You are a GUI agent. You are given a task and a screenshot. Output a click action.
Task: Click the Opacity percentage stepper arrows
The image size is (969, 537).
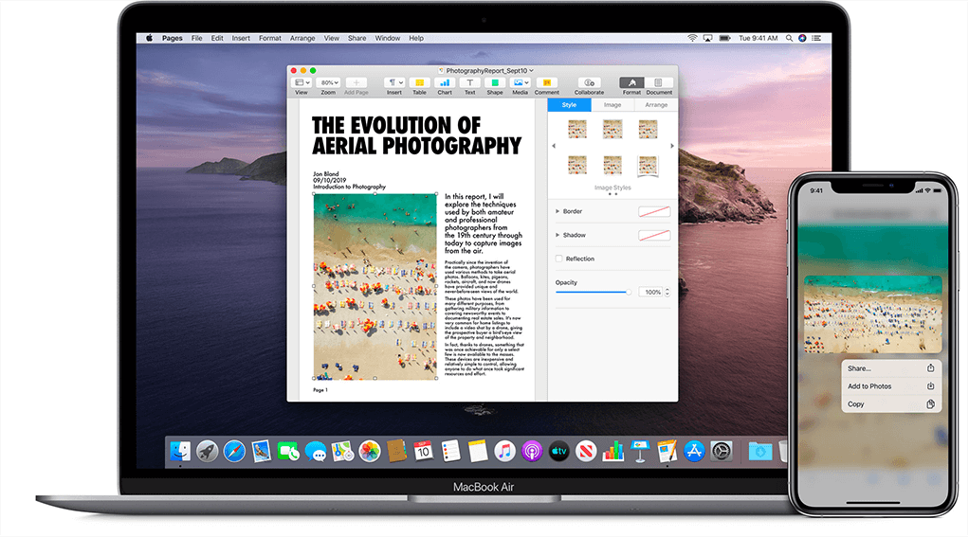(667, 293)
